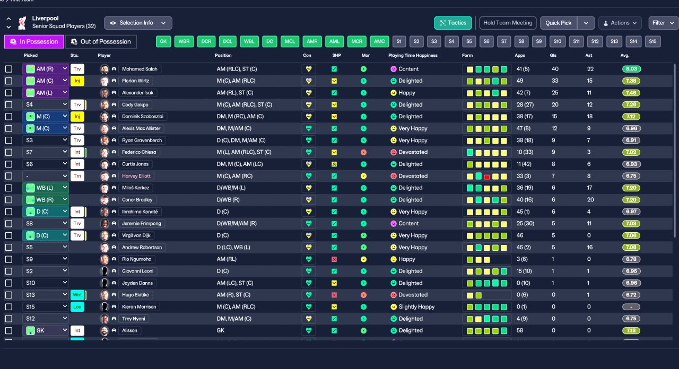Select the GK position filter
This screenshot has height=369, width=679.
[163, 41]
